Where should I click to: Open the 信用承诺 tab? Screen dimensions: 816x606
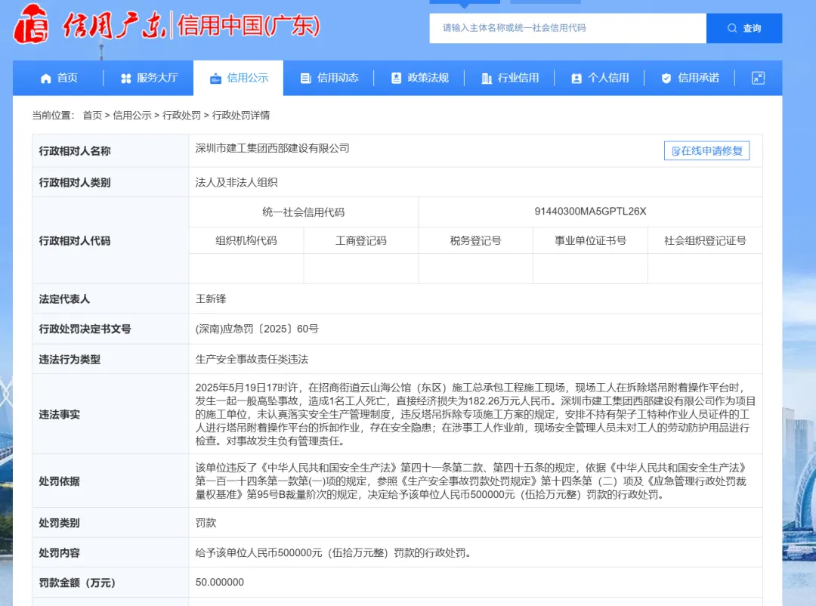coord(690,78)
